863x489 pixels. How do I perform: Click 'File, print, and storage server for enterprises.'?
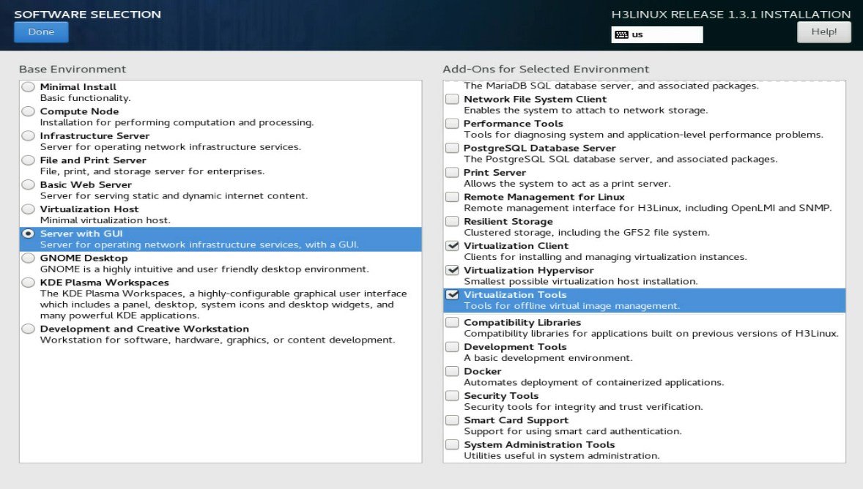tap(152, 171)
